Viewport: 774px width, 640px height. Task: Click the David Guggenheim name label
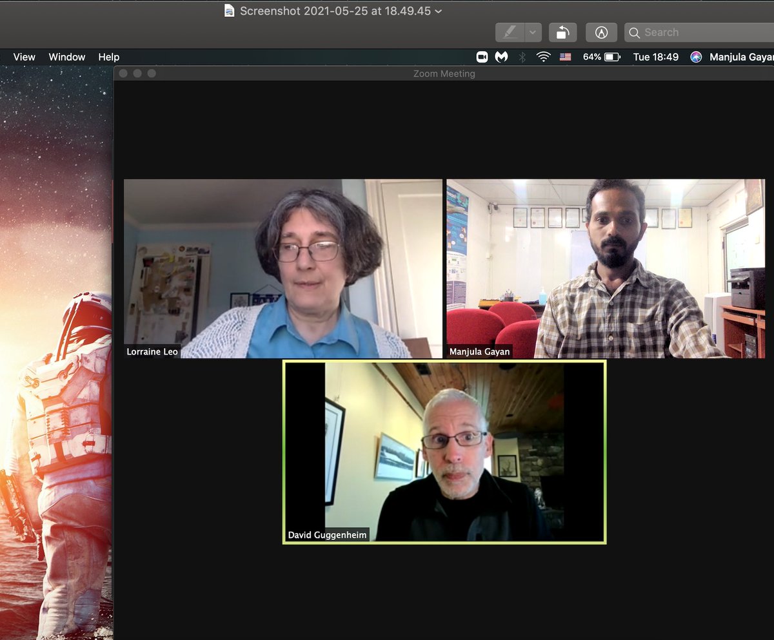pos(327,535)
